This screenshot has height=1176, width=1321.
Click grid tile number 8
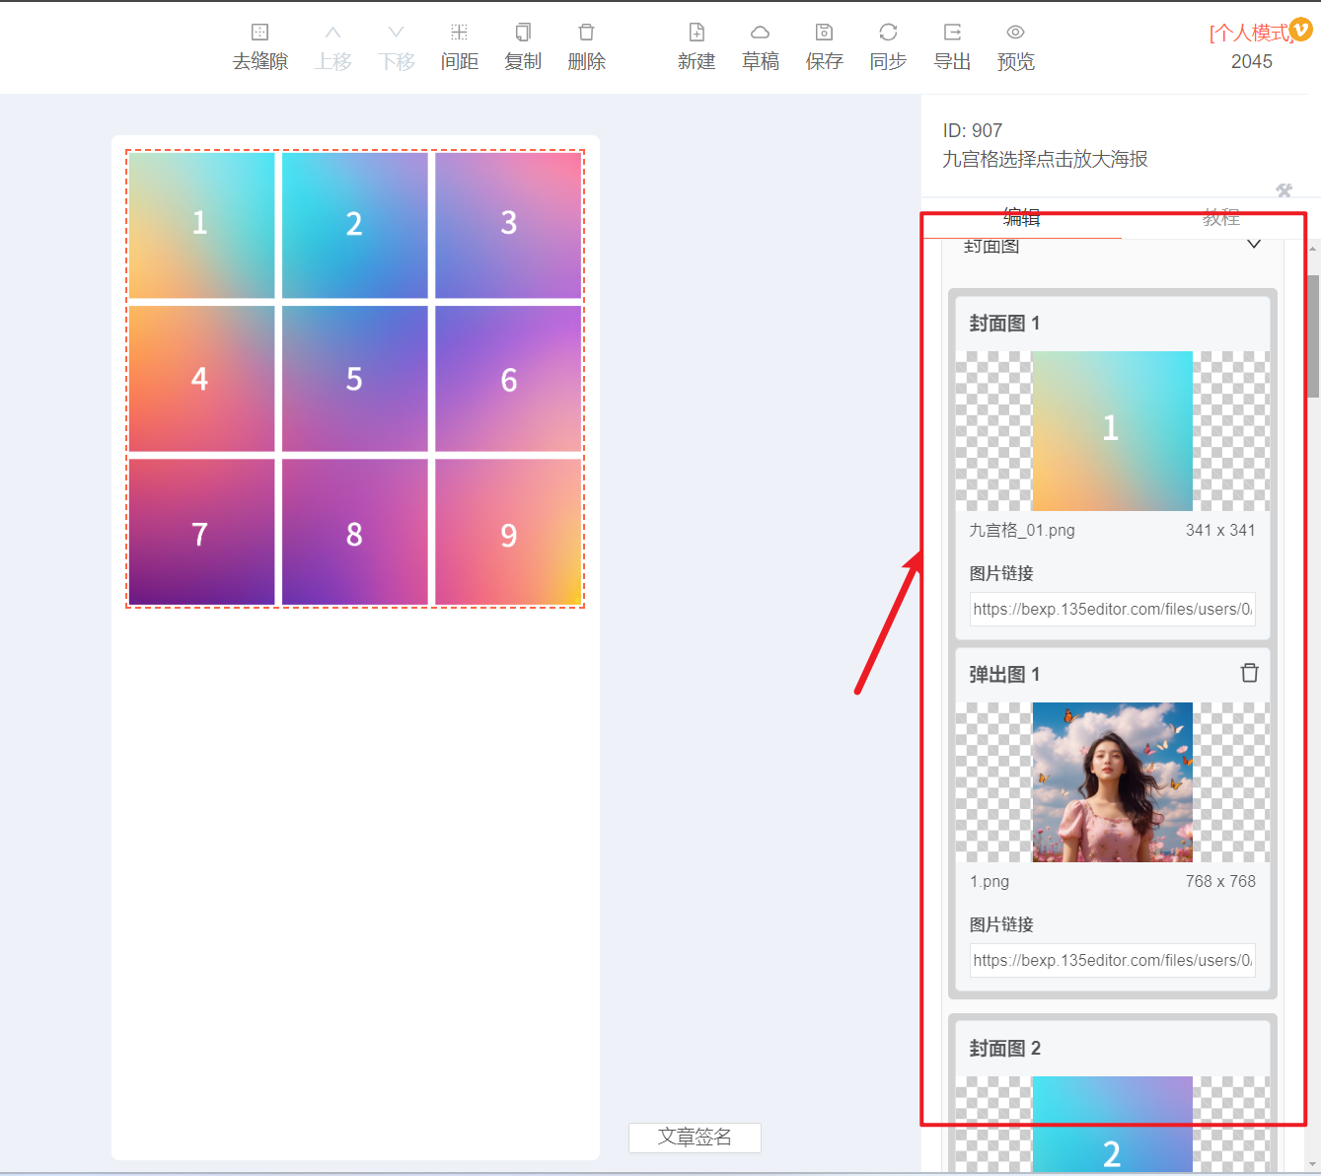pos(355,533)
